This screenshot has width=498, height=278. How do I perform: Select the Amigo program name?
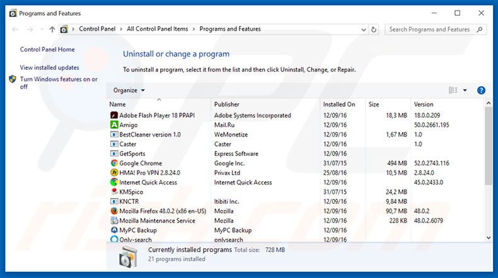click(x=129, y=125)
